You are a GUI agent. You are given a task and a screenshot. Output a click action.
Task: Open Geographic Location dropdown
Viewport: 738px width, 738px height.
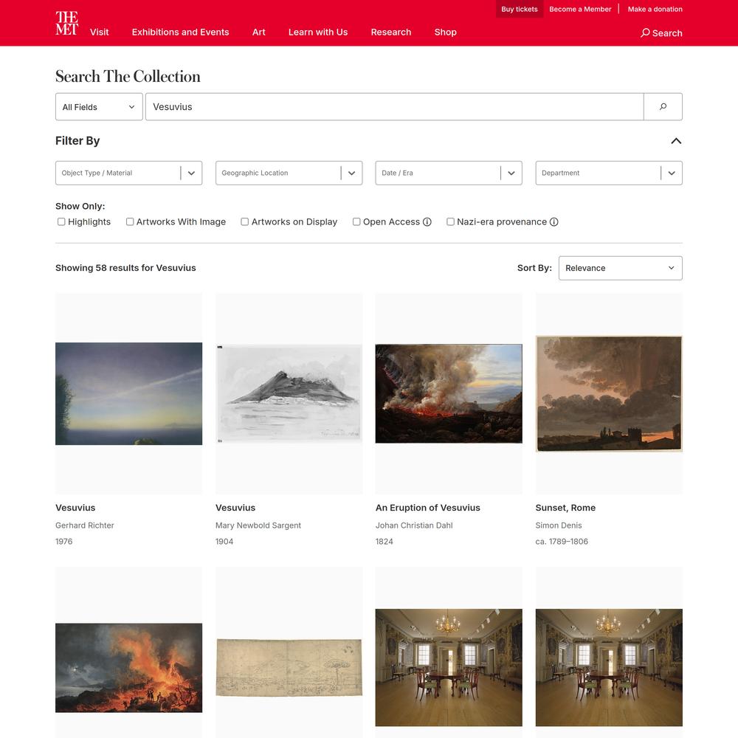coord(289,173)
